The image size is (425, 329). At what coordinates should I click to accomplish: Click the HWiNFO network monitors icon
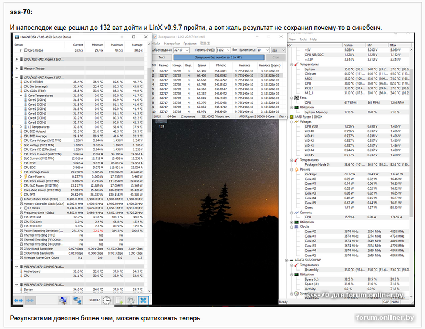click(62, 300)
